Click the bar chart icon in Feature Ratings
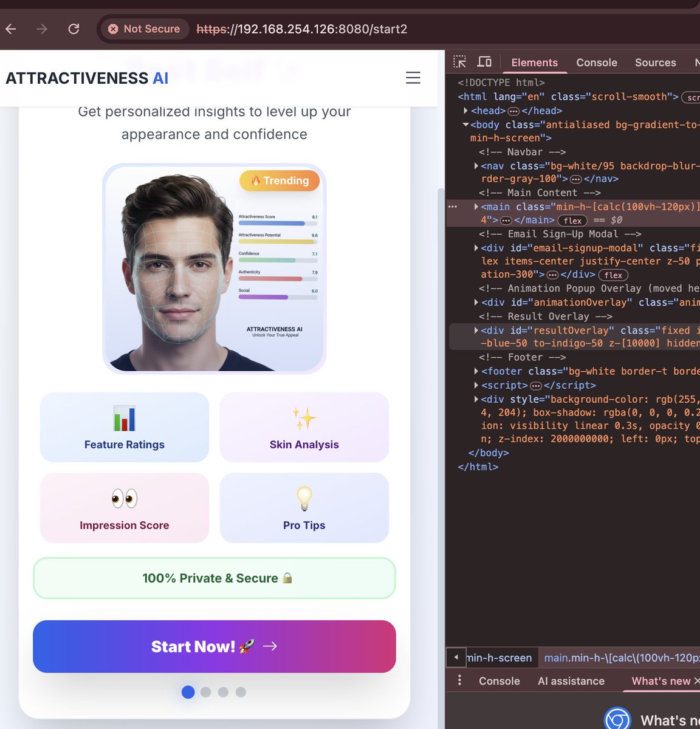This screenshot has height=729, width=700. 125,419
